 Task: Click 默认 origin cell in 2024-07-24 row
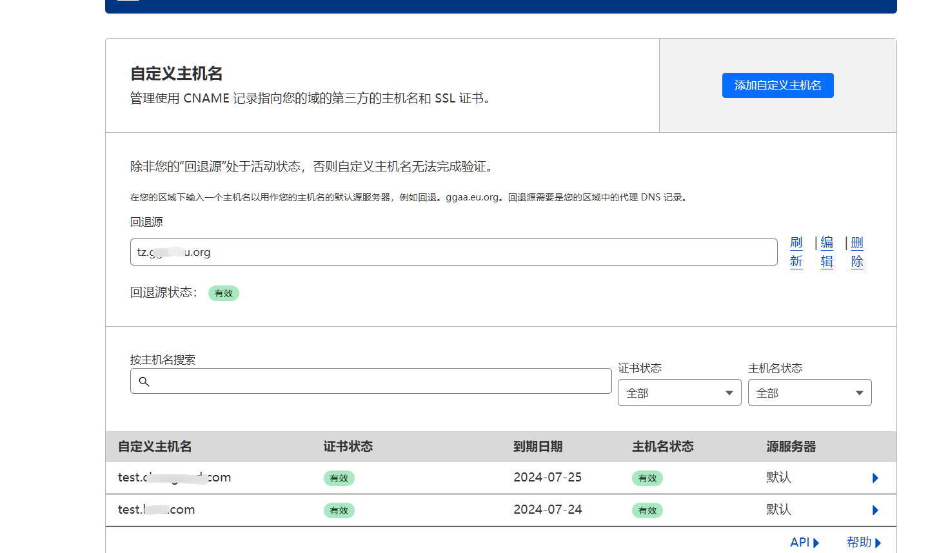pyautogui.click(x=778, y=510)
